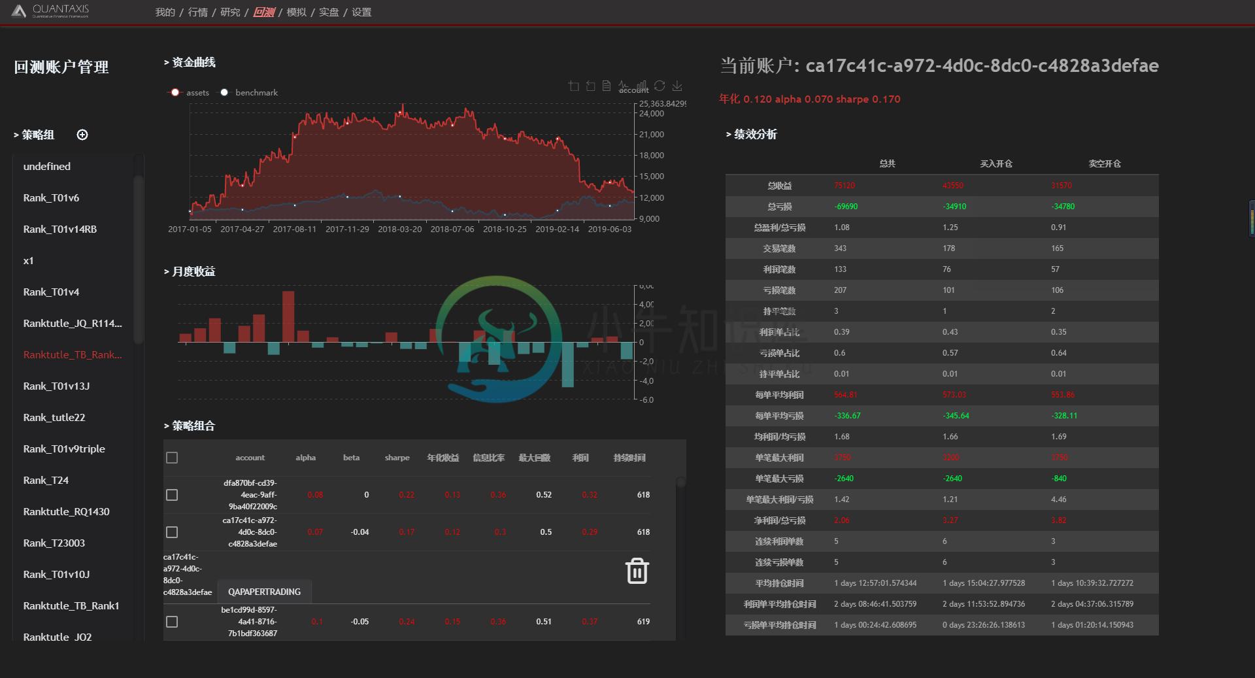This screenshot has height=678, width=1255.
Task: Click the QUANTAXIS logo
Action: point(51,10)
